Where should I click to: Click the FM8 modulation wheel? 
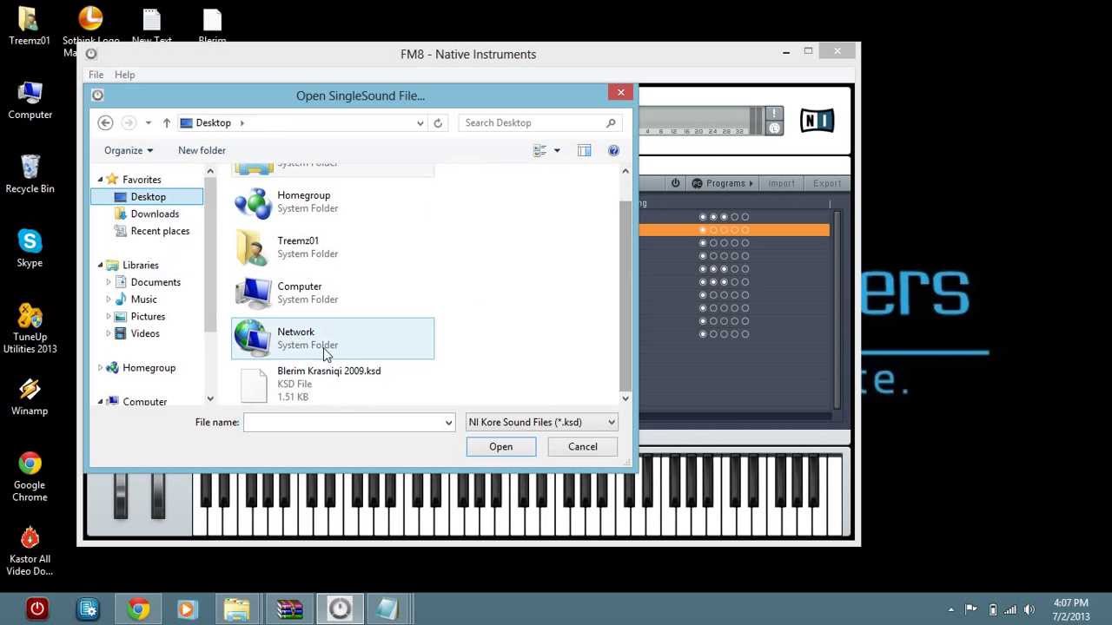158,497
